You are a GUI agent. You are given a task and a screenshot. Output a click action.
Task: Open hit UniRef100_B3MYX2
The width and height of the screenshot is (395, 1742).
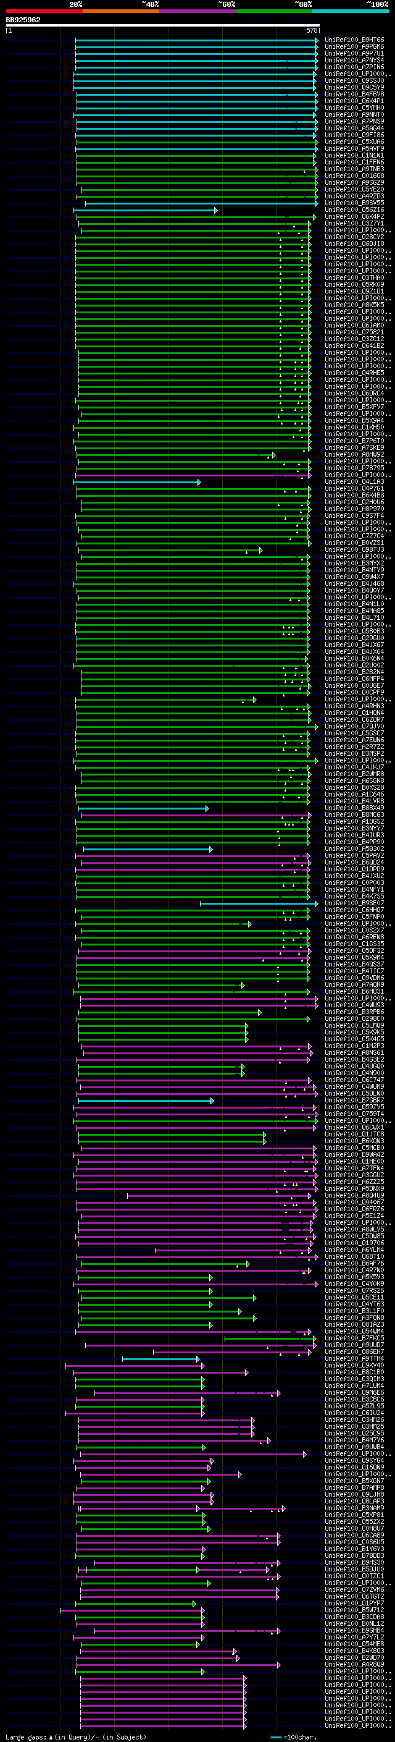(x=354, y=564)
